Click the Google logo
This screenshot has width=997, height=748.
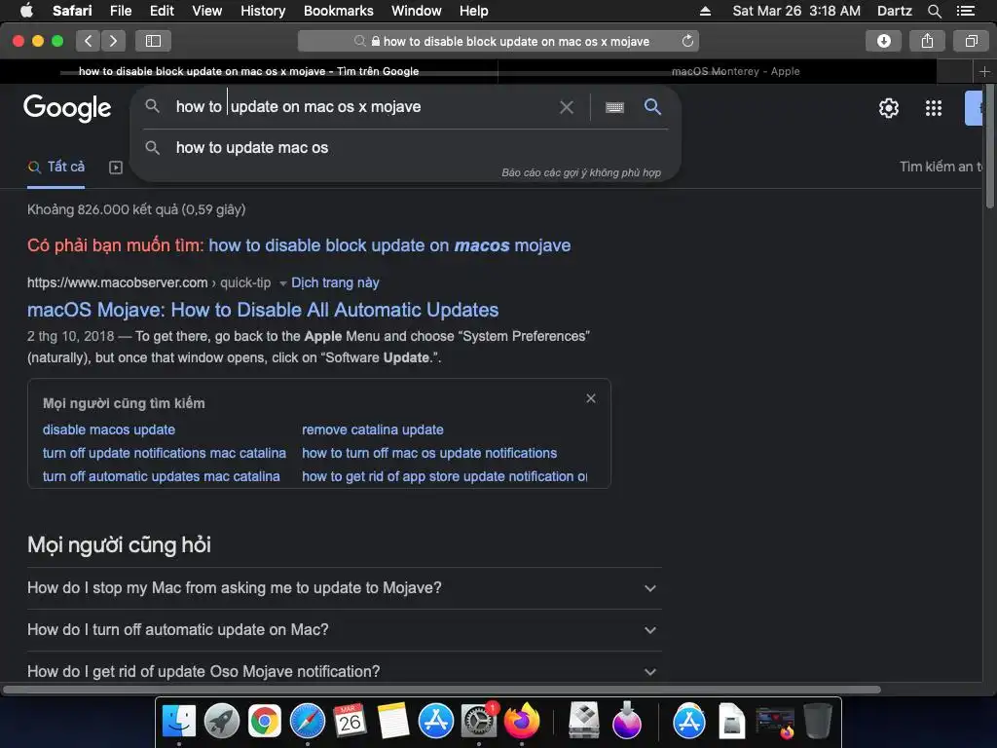coord(67,108)
